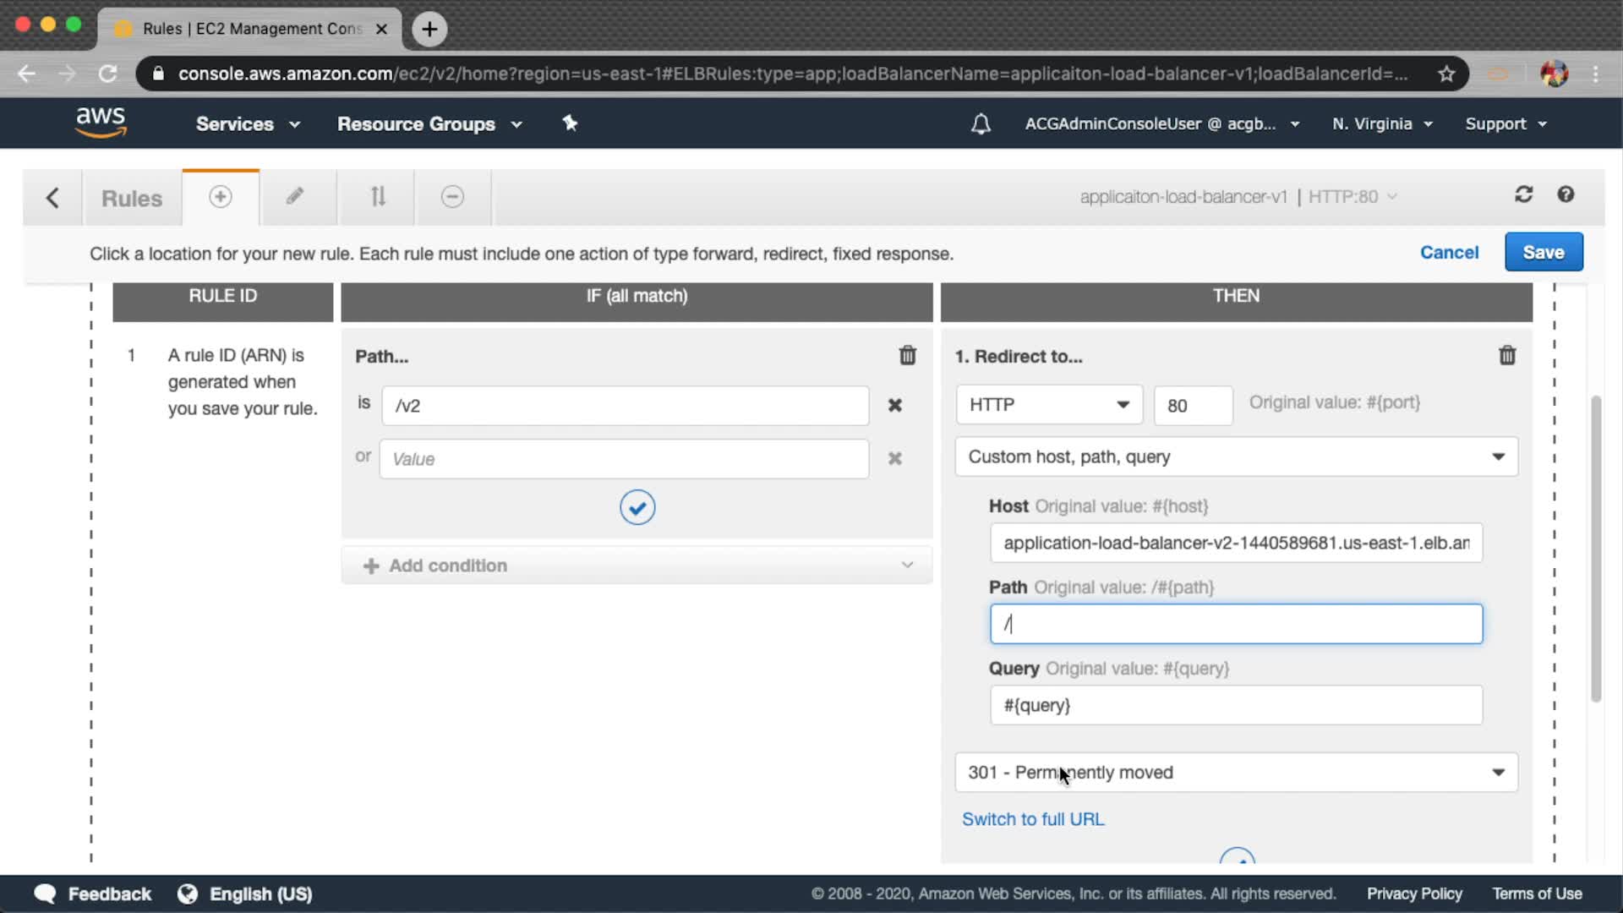This screenshot has width=1623, height=913.
Task: Click the edit rules pencil icon
Action: [x=294, y=197]
